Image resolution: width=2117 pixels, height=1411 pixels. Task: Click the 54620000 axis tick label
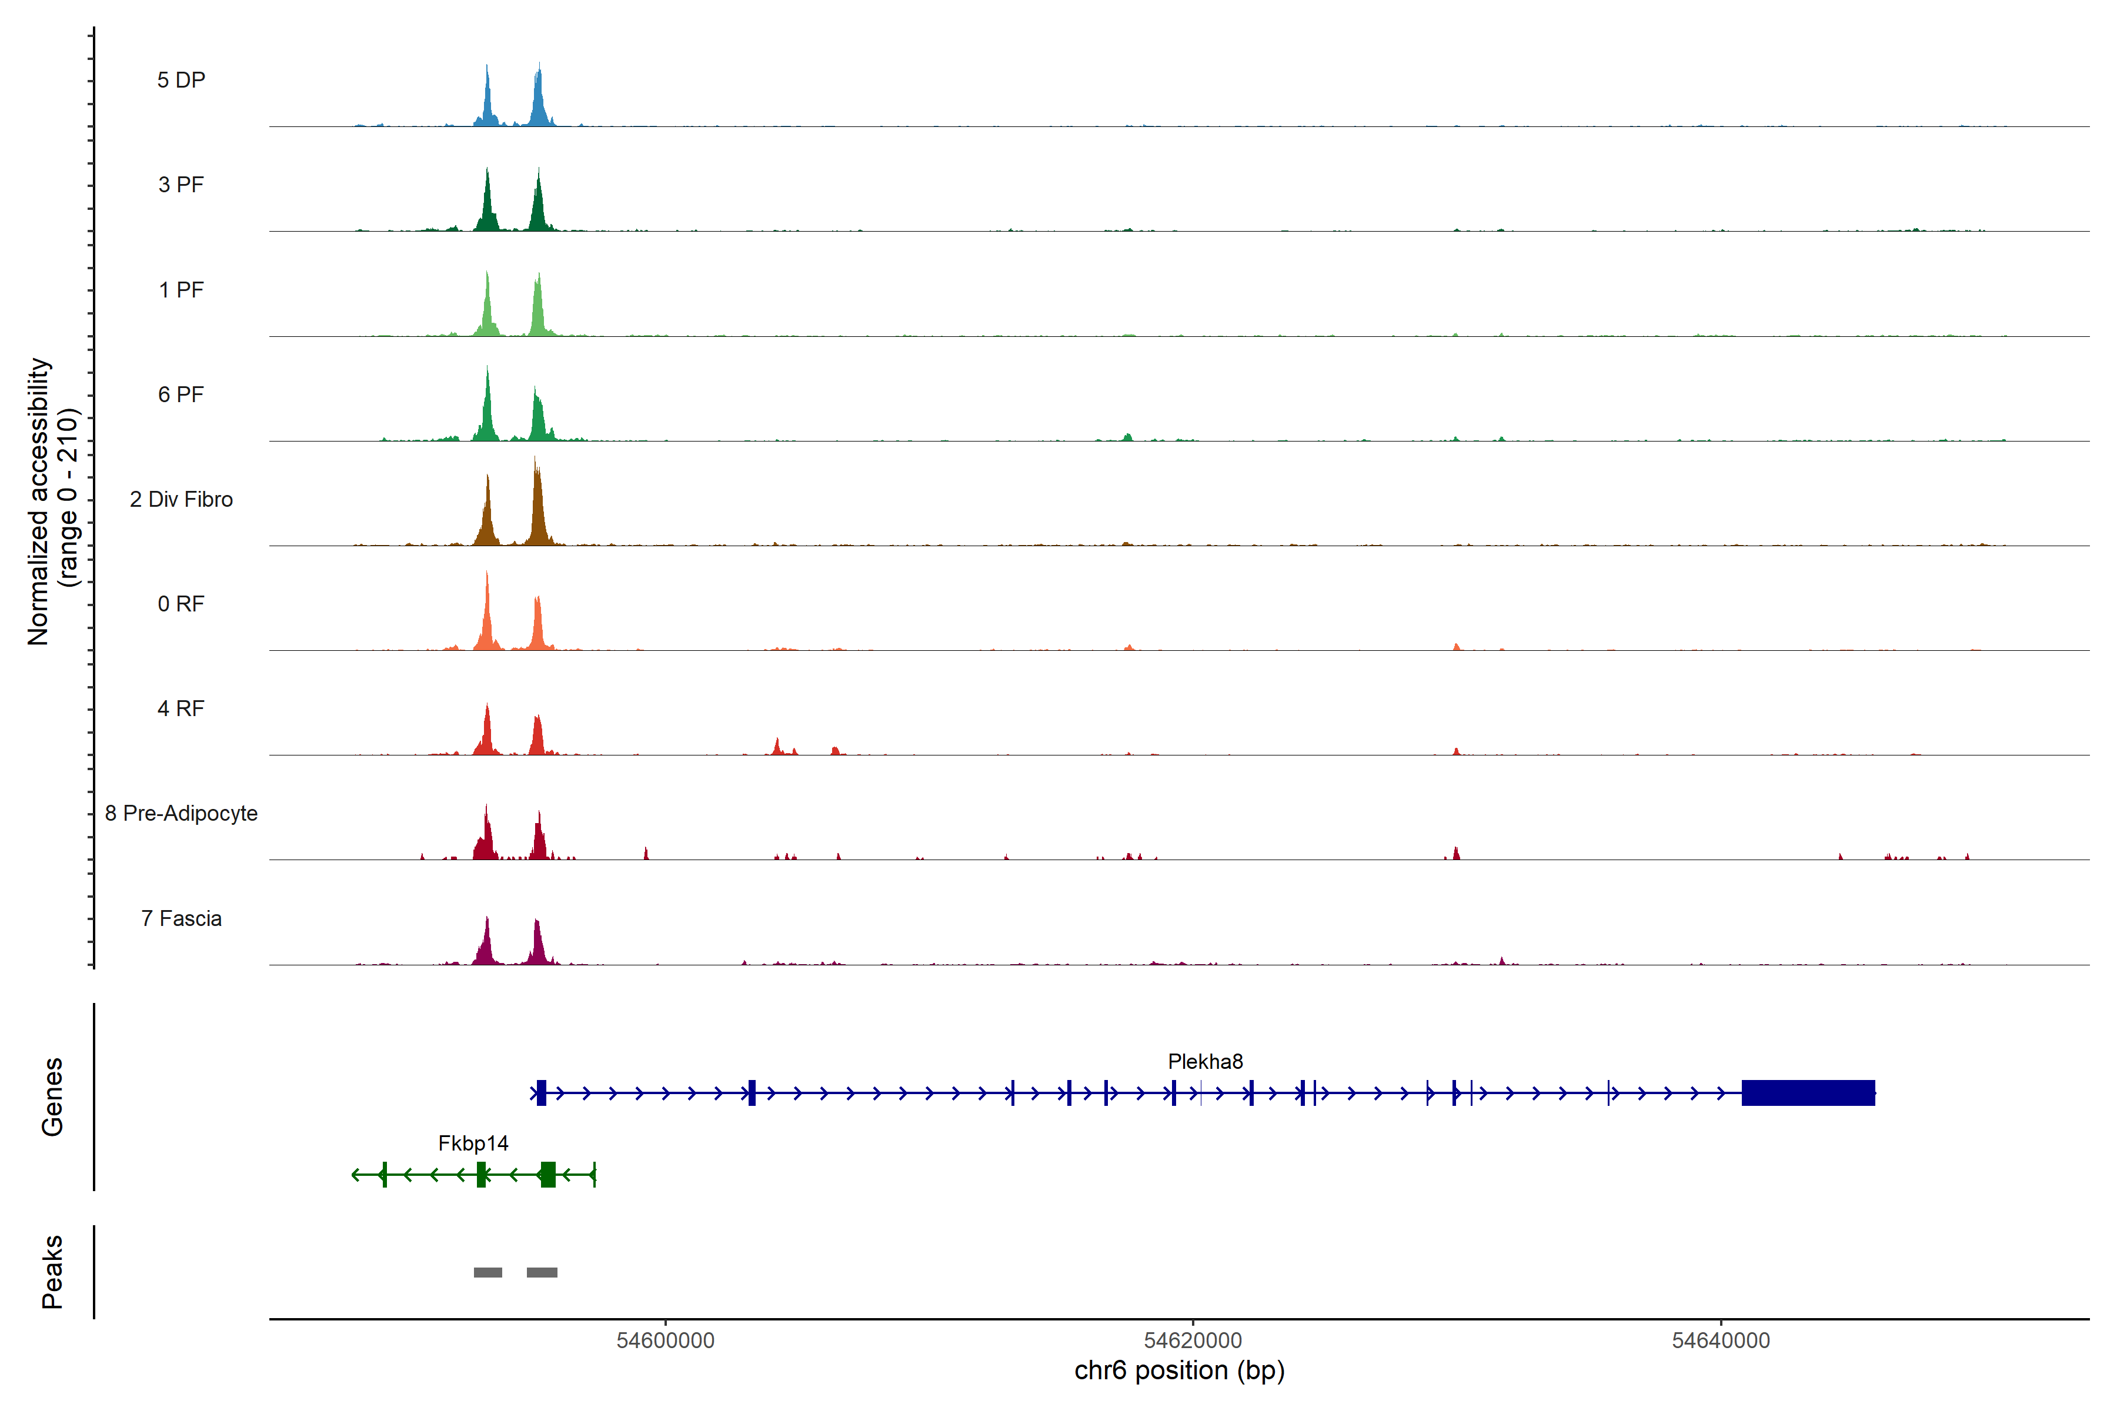[x=1193, y=1341]
